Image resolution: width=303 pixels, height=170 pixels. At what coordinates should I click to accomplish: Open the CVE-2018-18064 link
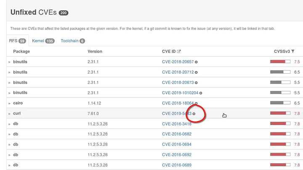[178, 103]
